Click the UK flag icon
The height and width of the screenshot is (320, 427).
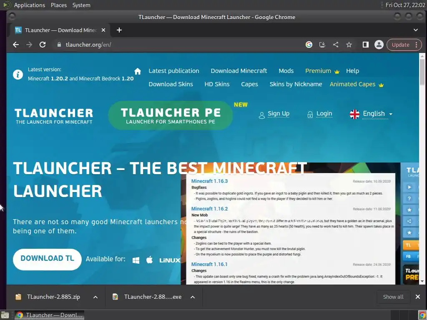click(x=354, y=114)
